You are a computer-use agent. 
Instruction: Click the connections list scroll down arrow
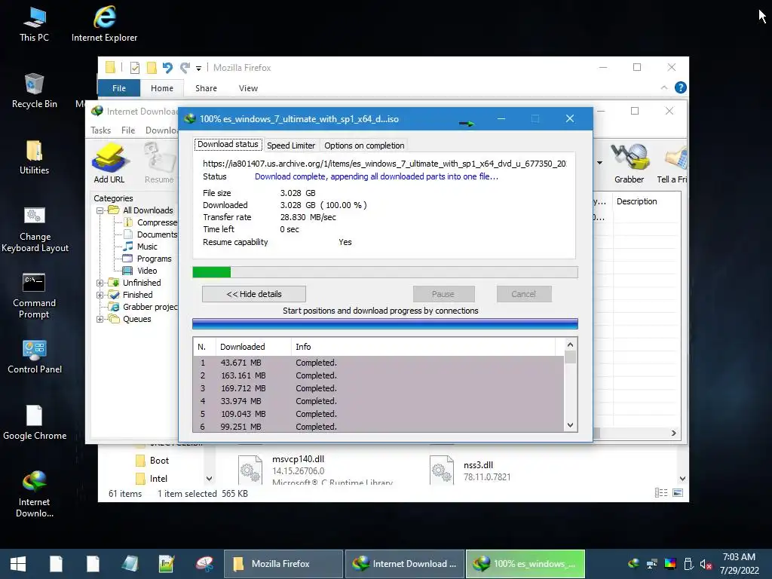pyautogui.click(x=570, y=425)
